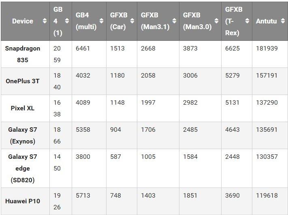288x215 pixels.
Task: Sort table by GB 4 (1) arrows
Action: pyautogui.click(x=67, y=21)
